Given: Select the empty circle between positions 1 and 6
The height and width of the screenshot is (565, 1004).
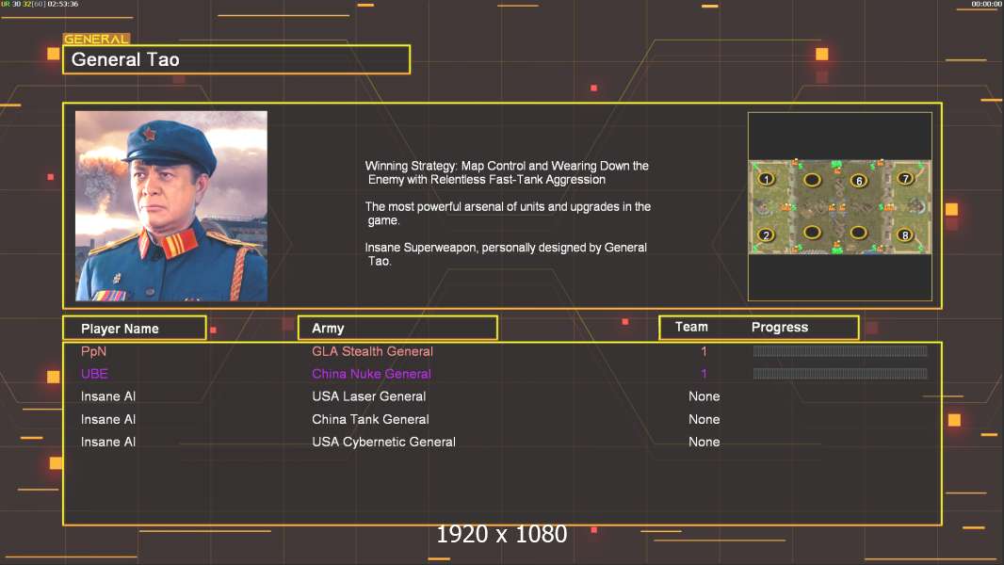Looking at the screenshot, I should (813, 181).
